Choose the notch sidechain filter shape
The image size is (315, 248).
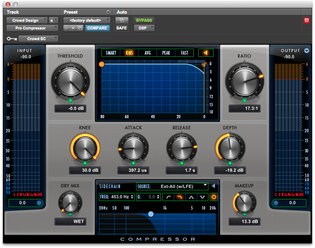tap(203, 197)
